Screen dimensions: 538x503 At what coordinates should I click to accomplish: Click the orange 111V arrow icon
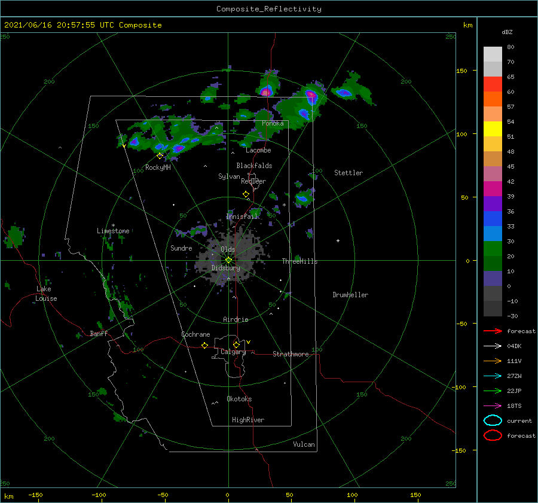493,361
